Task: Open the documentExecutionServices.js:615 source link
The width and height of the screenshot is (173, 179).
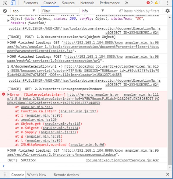Action: click(x=127, y=66)
